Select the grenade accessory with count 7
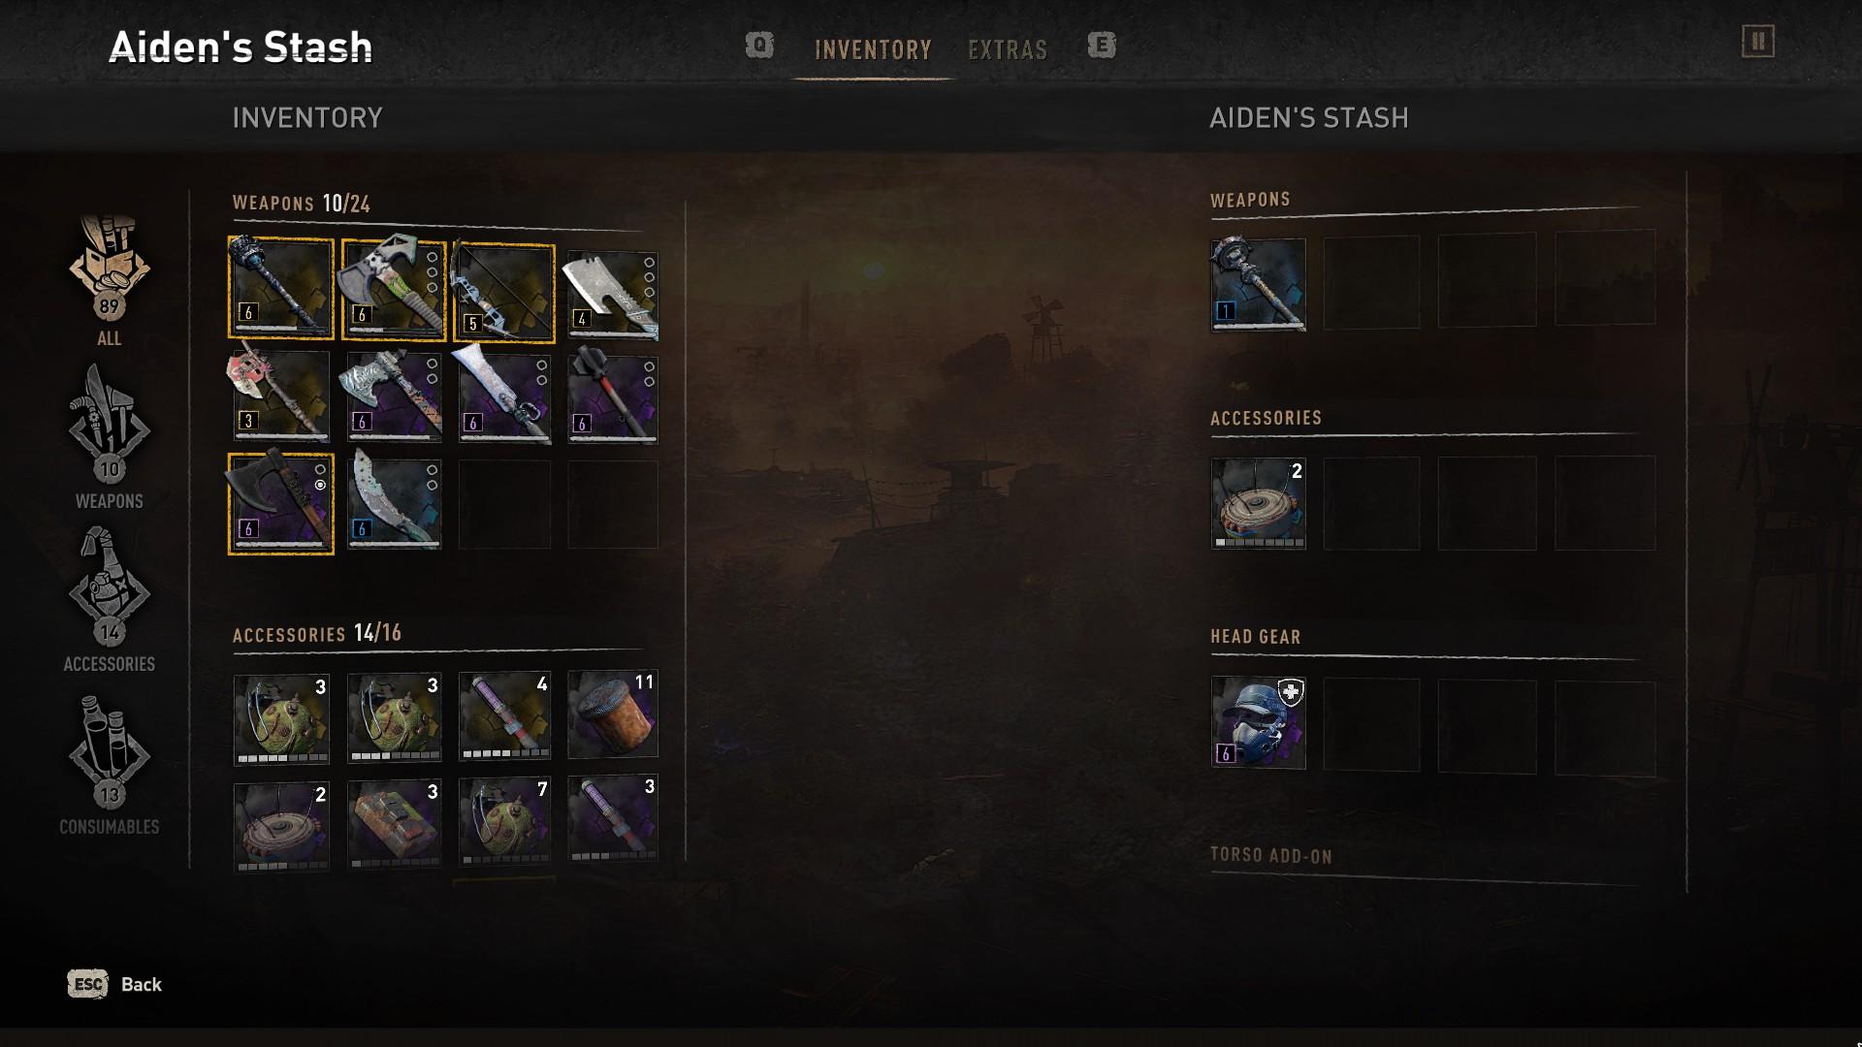This screenshot has width=1862, height=1047. 504,820
